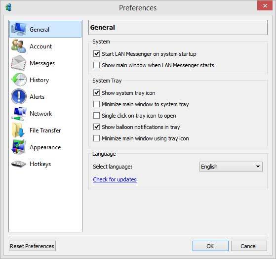The image size is (276, 259).
Task: Click the Reset Preferences button
Action: point(32,246)
